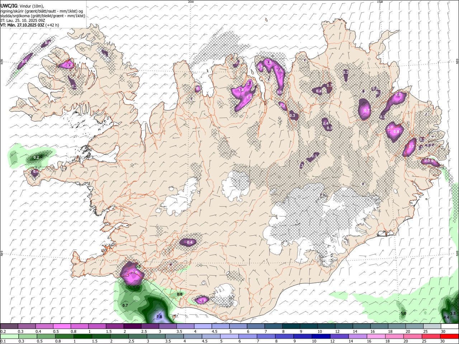Click the white 30 swatch ending the upper legend
Image resolution: width=459 pixels, height=344 pixels.
click(450, 326)
